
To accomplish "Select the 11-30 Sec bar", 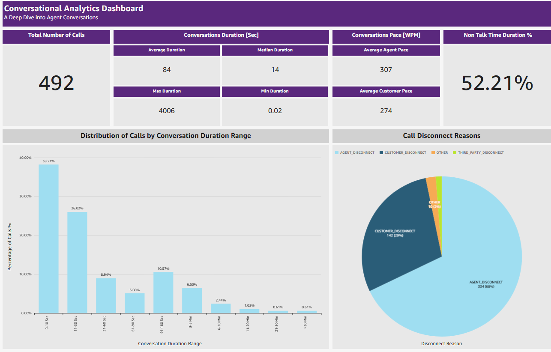I will coord(77,263).
